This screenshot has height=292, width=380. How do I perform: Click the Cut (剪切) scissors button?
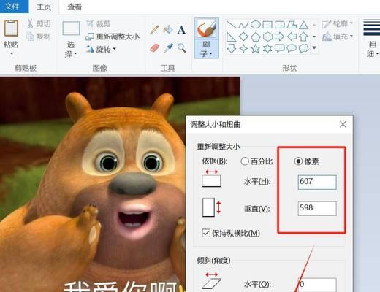[39, 23]
